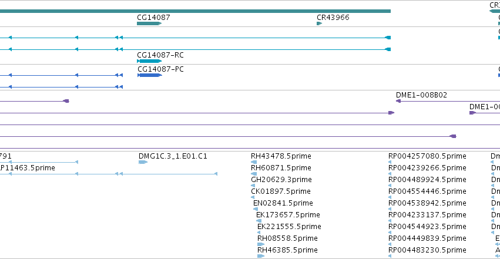Screen dimensions: 500x259
Task: Open the DMG1C.3_1.E01.C1 feature label
Action: (173, 156)
